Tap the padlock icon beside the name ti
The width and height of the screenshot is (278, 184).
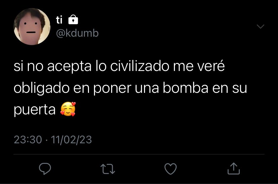pos(73,20)
